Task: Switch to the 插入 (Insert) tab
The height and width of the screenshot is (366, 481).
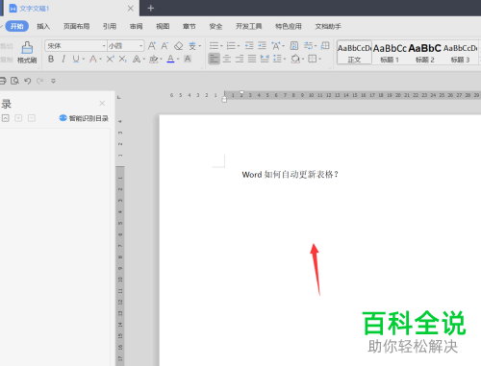Action: pyautogui.click(x=43, y=26)
